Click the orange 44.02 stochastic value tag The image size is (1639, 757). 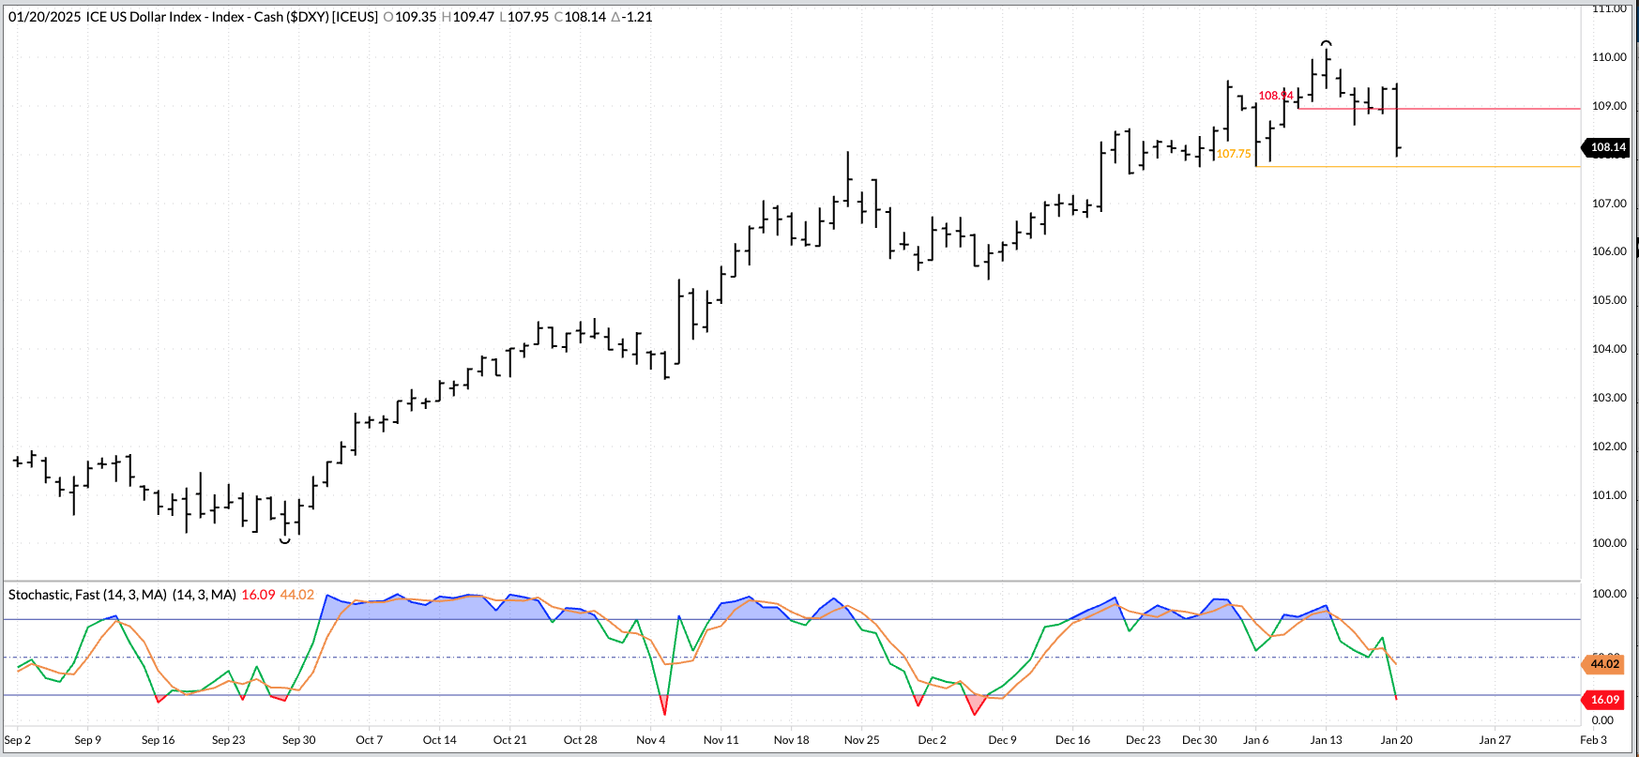tap(1604, 664)
